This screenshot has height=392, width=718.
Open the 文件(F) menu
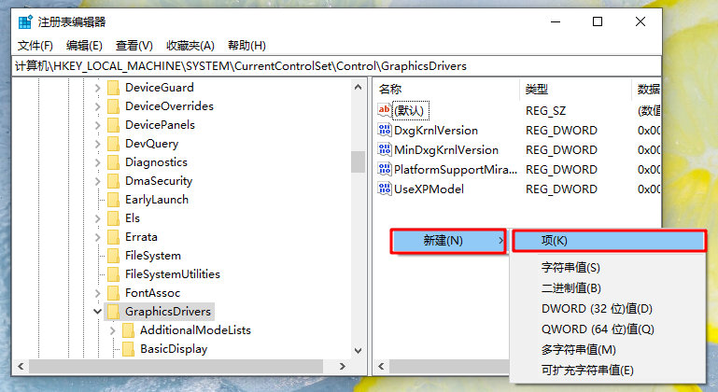tap(35, 46)
